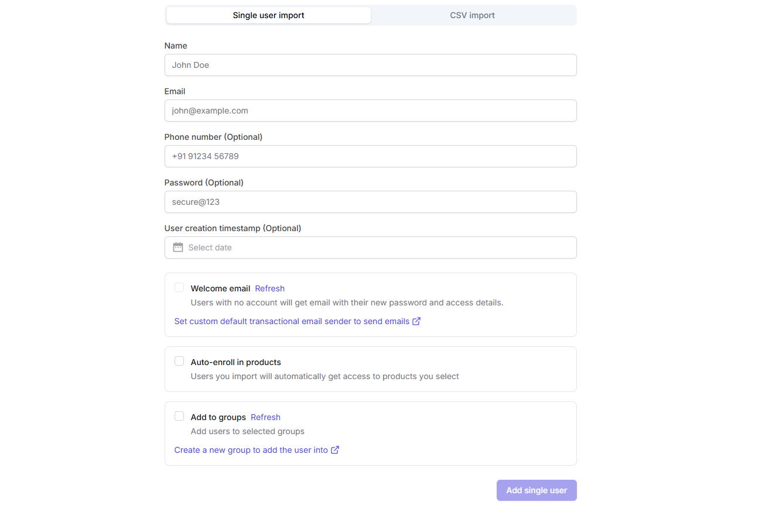Open the Select date picker
This screenshot has height=509, width=762.
click(370, 247)
